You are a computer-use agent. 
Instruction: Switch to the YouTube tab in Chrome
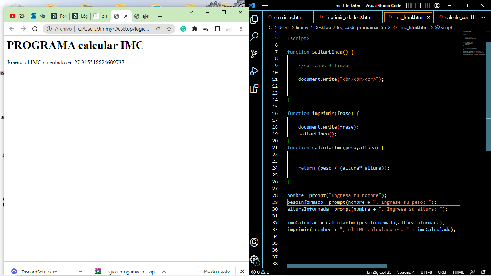coord(17,16)
